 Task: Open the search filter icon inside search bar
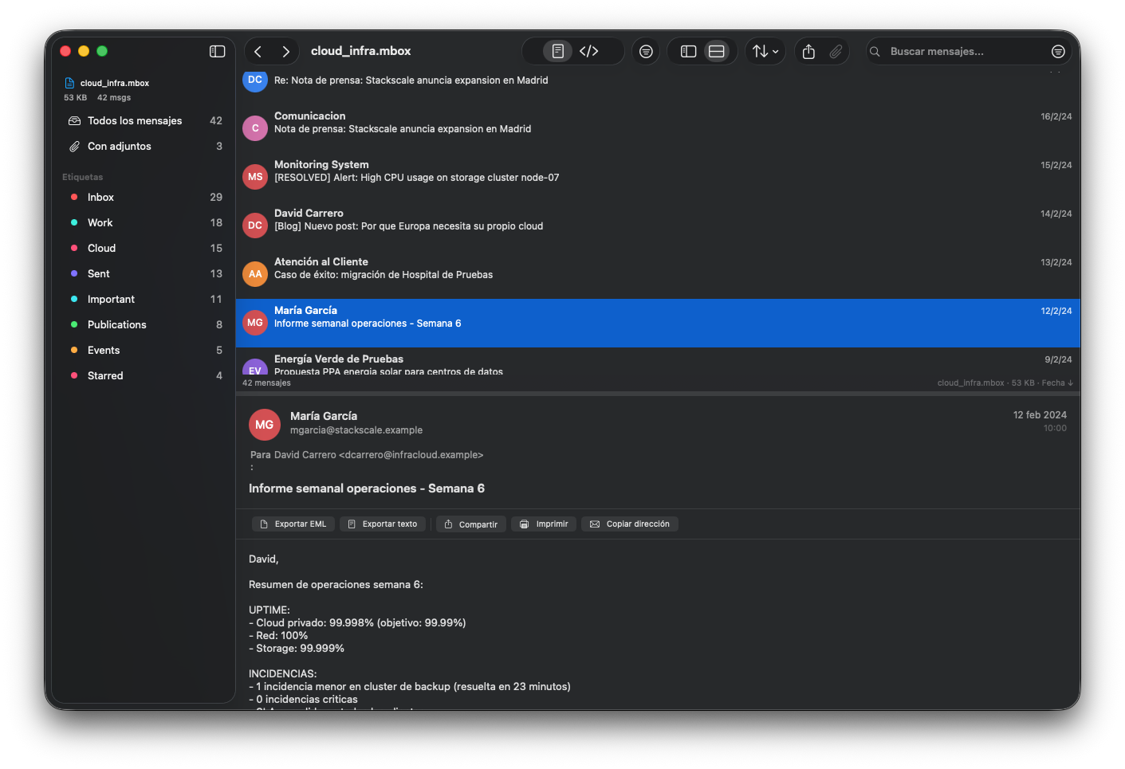click(1058, 50)
